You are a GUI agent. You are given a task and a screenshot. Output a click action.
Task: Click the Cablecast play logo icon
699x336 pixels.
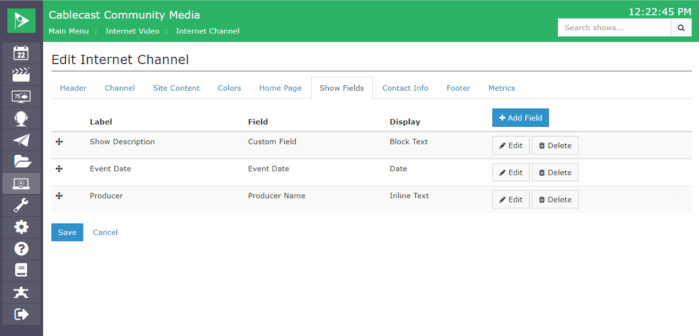point(21,21)
